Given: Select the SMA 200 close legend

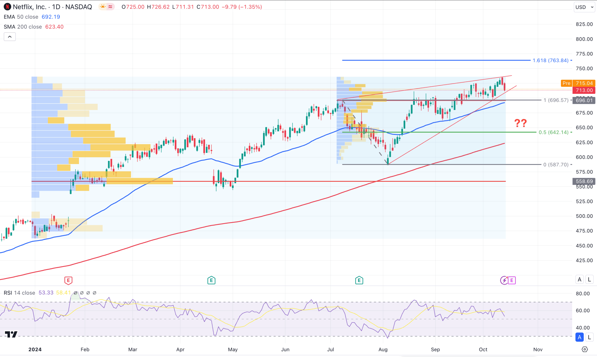Looking at the screenshot, I should tap(23, 27).
